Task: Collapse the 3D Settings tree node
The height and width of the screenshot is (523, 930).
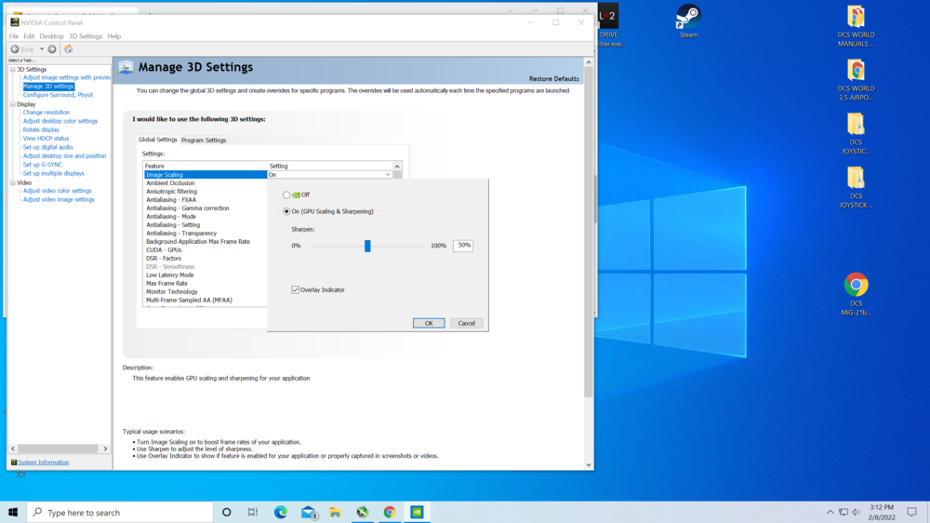Action: [12, 70]
